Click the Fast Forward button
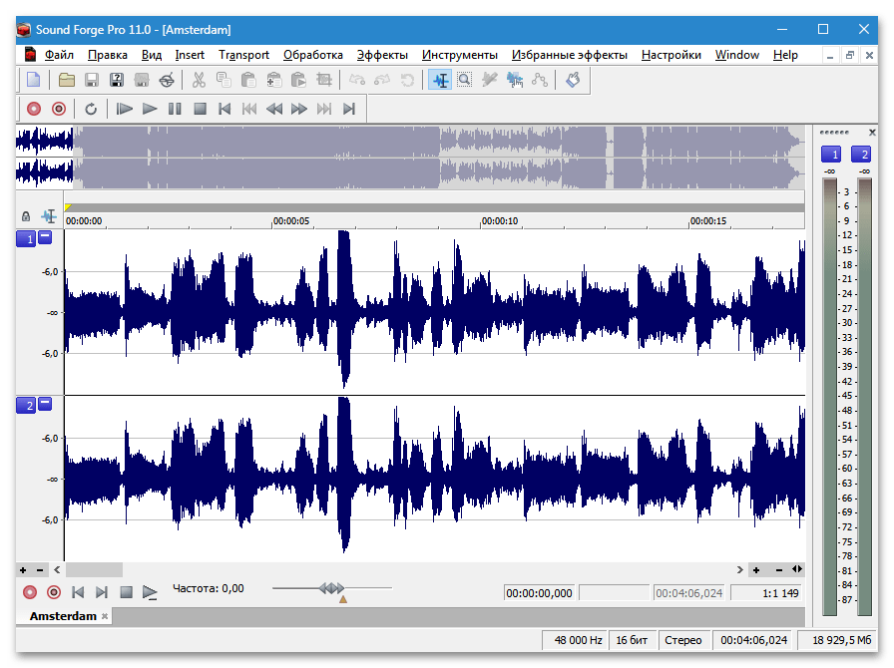 coord(299,109)
